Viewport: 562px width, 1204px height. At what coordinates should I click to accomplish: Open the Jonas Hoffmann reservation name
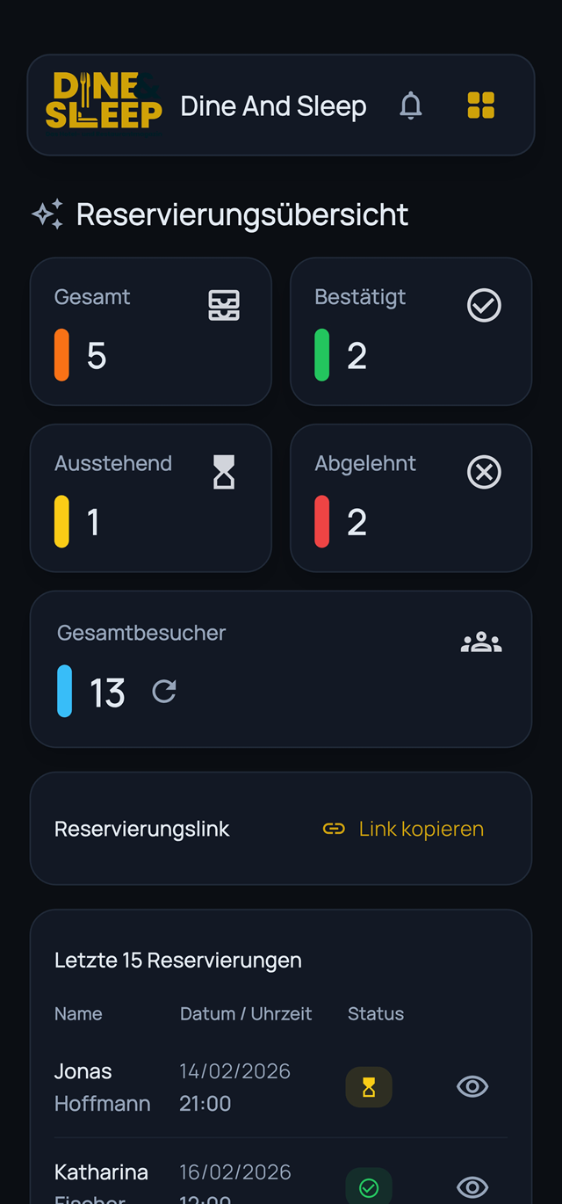pyautogui.click(x=102, y=1087)
